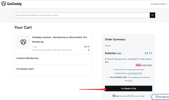Click the GoDaddy logo in header
The height and width of the screenshot is (100, 169).
point(12,4)
